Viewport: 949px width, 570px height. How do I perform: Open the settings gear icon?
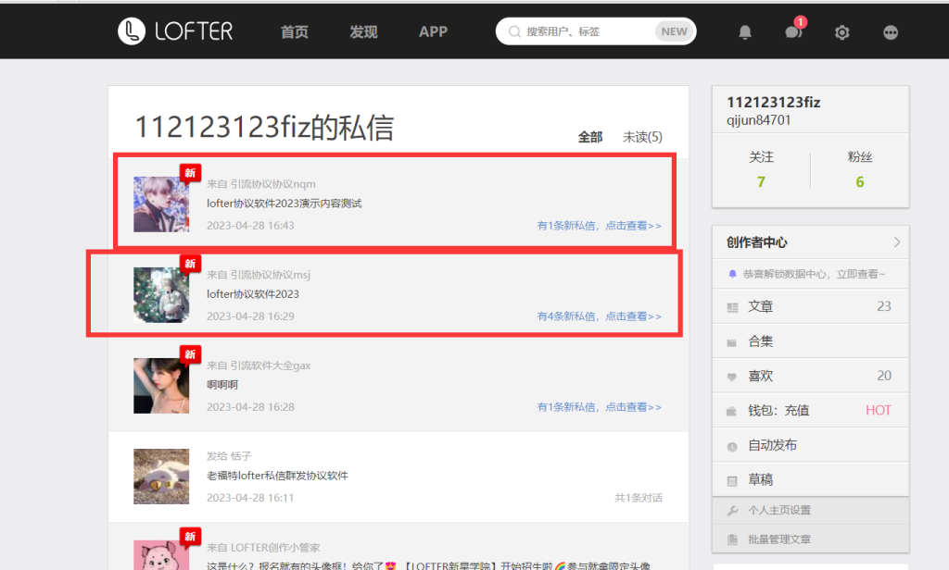click(841, 32)
